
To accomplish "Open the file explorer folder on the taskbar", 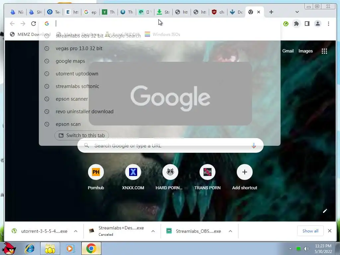I will pos(50,248).
